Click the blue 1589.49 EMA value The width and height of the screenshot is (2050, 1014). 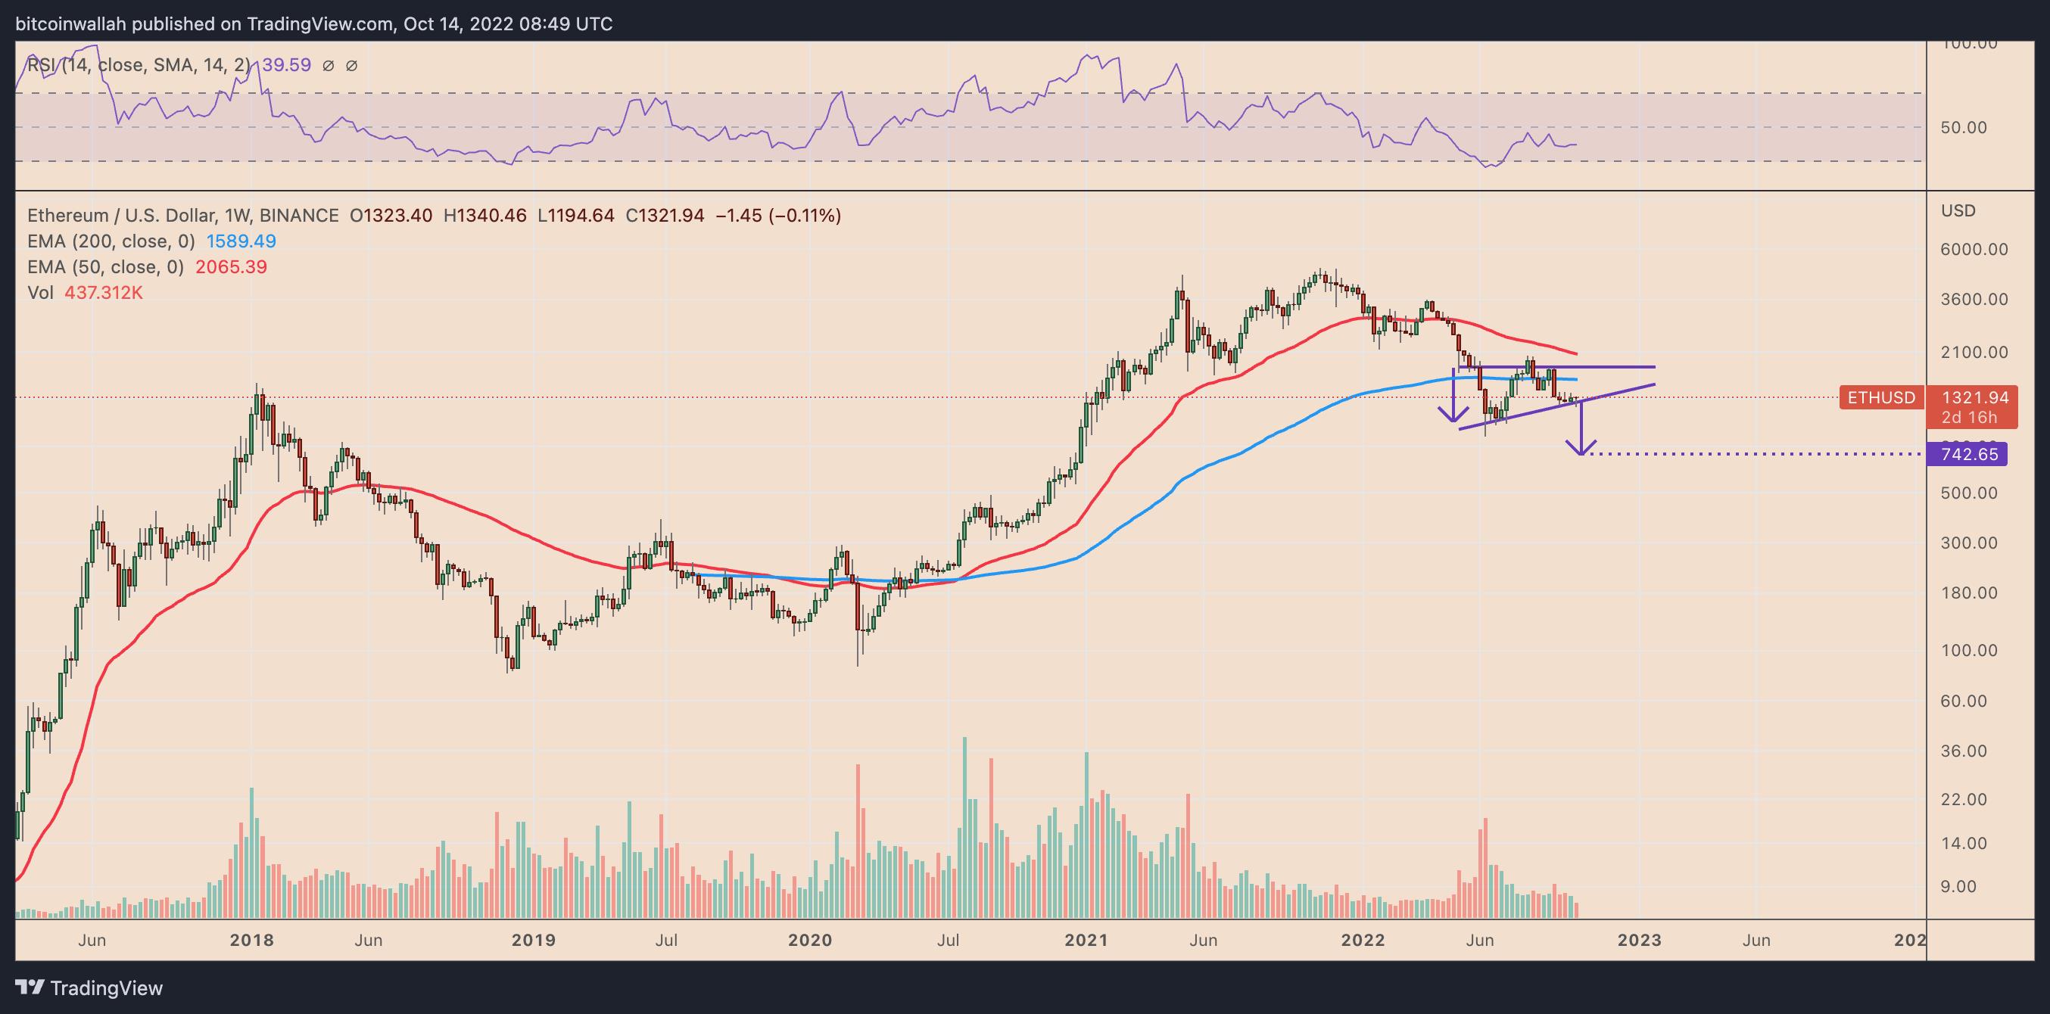point(241,241)
